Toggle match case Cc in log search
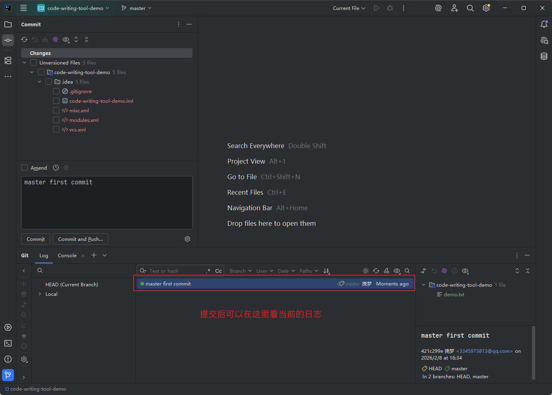This screenshot has width=552, height=395. click(219, 271)
